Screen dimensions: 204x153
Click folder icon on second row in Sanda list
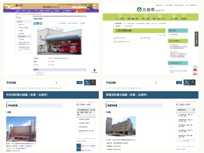[x=115, y=42]
